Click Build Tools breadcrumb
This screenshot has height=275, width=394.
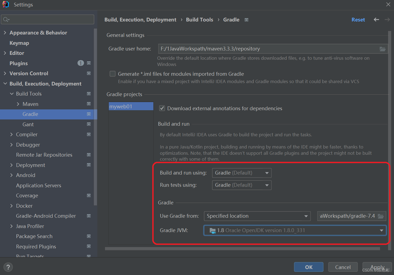200,20
